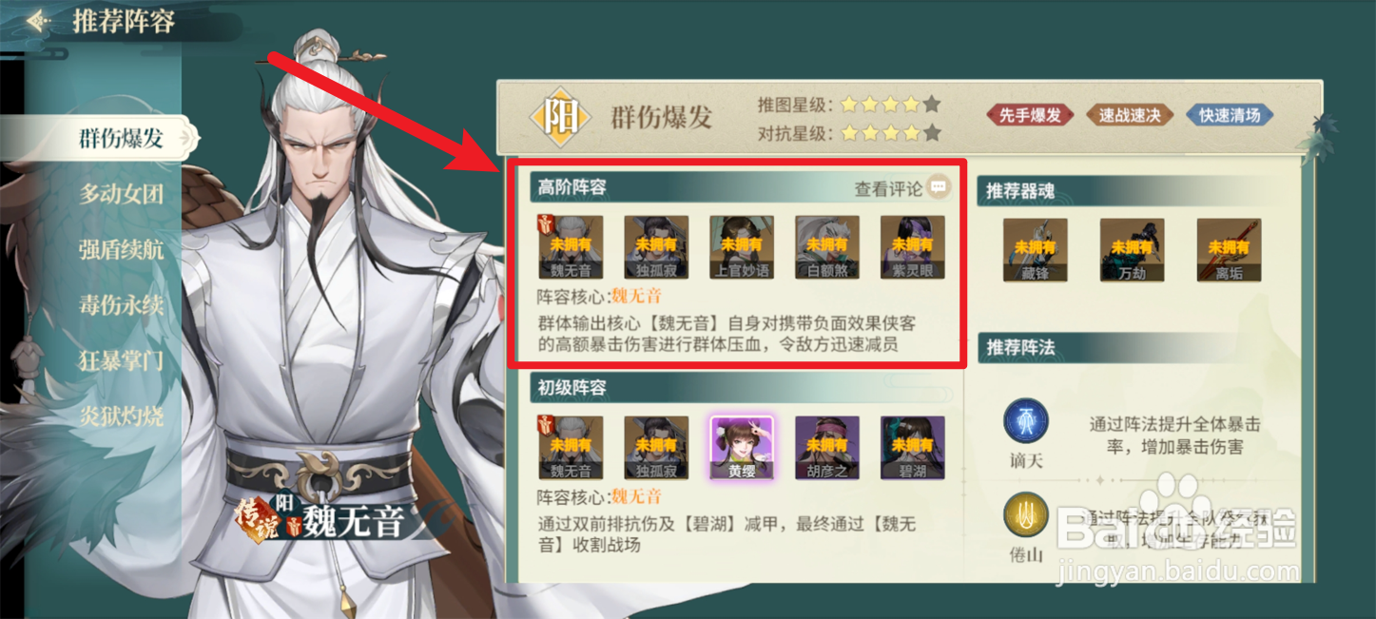Open the 炎狱灼烧 lineup tab

[x=122, y=416]
